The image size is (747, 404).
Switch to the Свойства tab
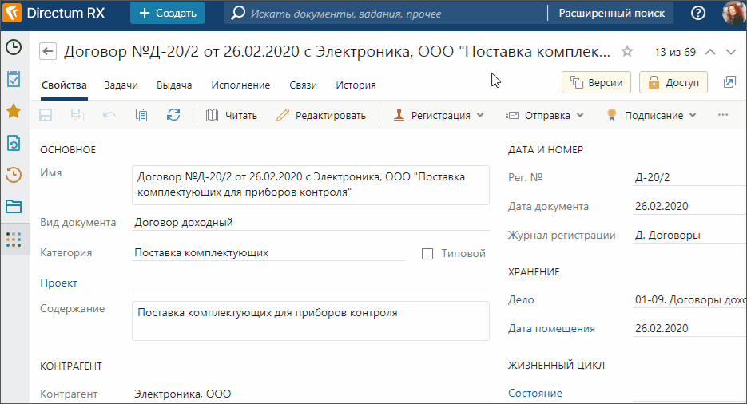[64, 85]
